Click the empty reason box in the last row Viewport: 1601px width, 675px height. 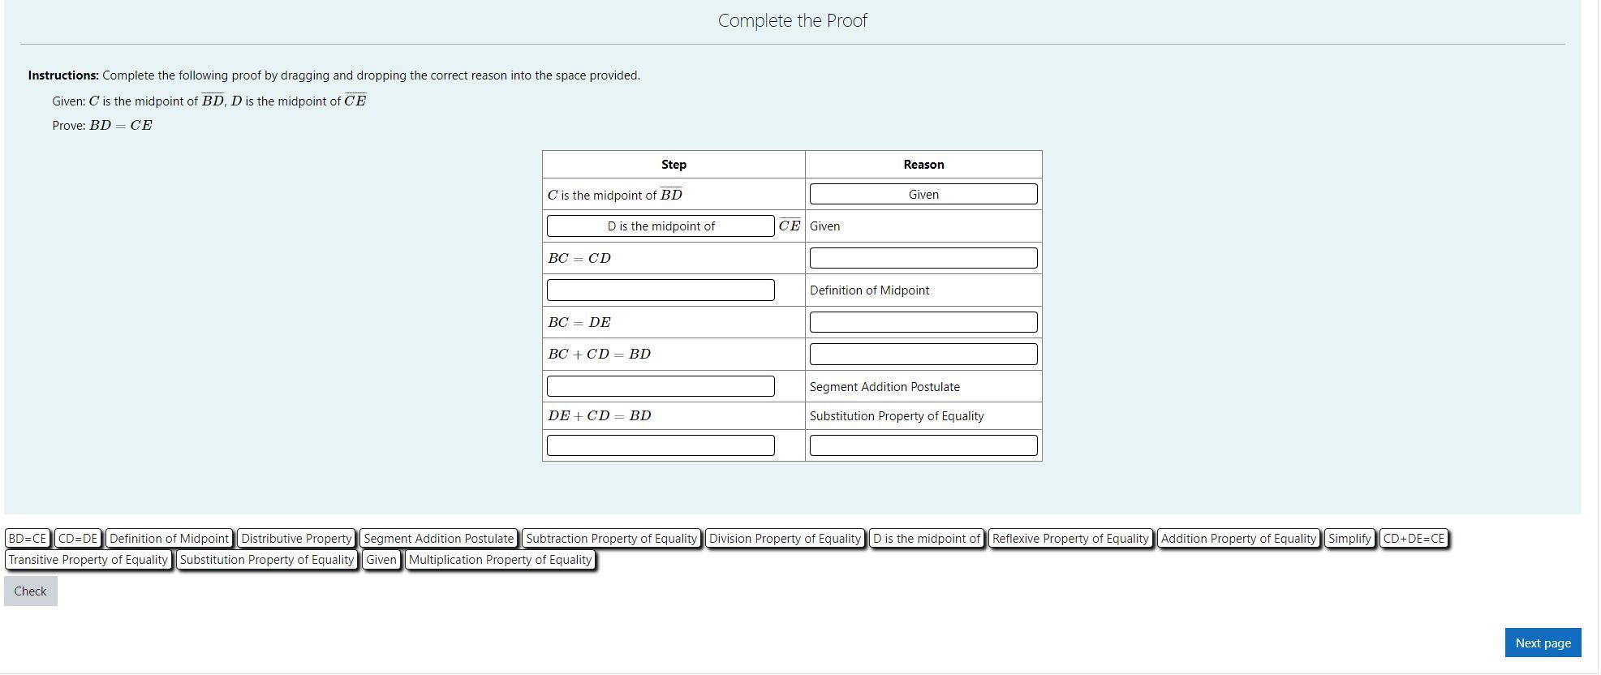pyautogui.click(x=923, y=445)
